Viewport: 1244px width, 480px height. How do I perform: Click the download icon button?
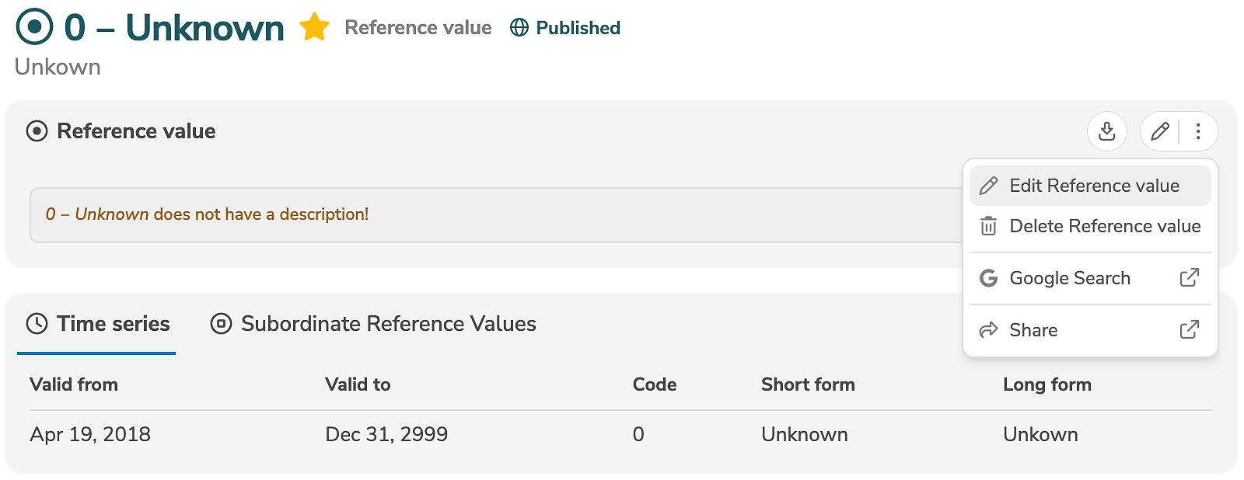1106,131
